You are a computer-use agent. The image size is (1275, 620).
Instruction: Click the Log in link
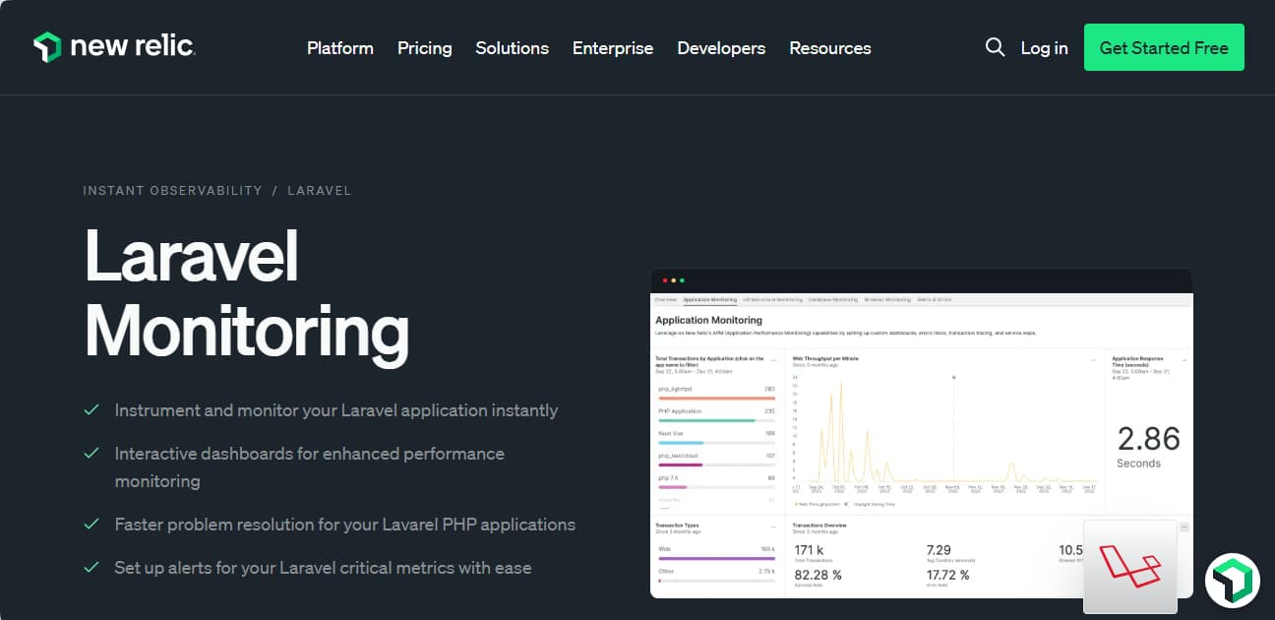1044,48
